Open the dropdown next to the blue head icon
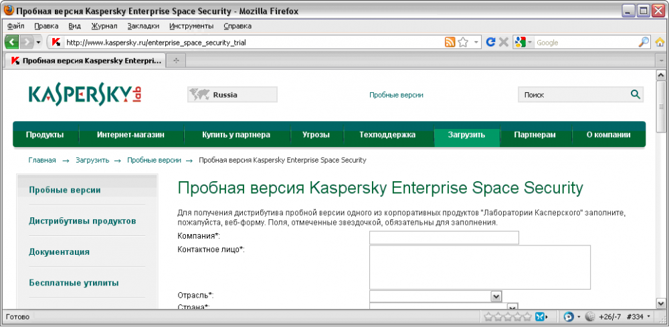This screenshot has height=327, width=669. 579,317
